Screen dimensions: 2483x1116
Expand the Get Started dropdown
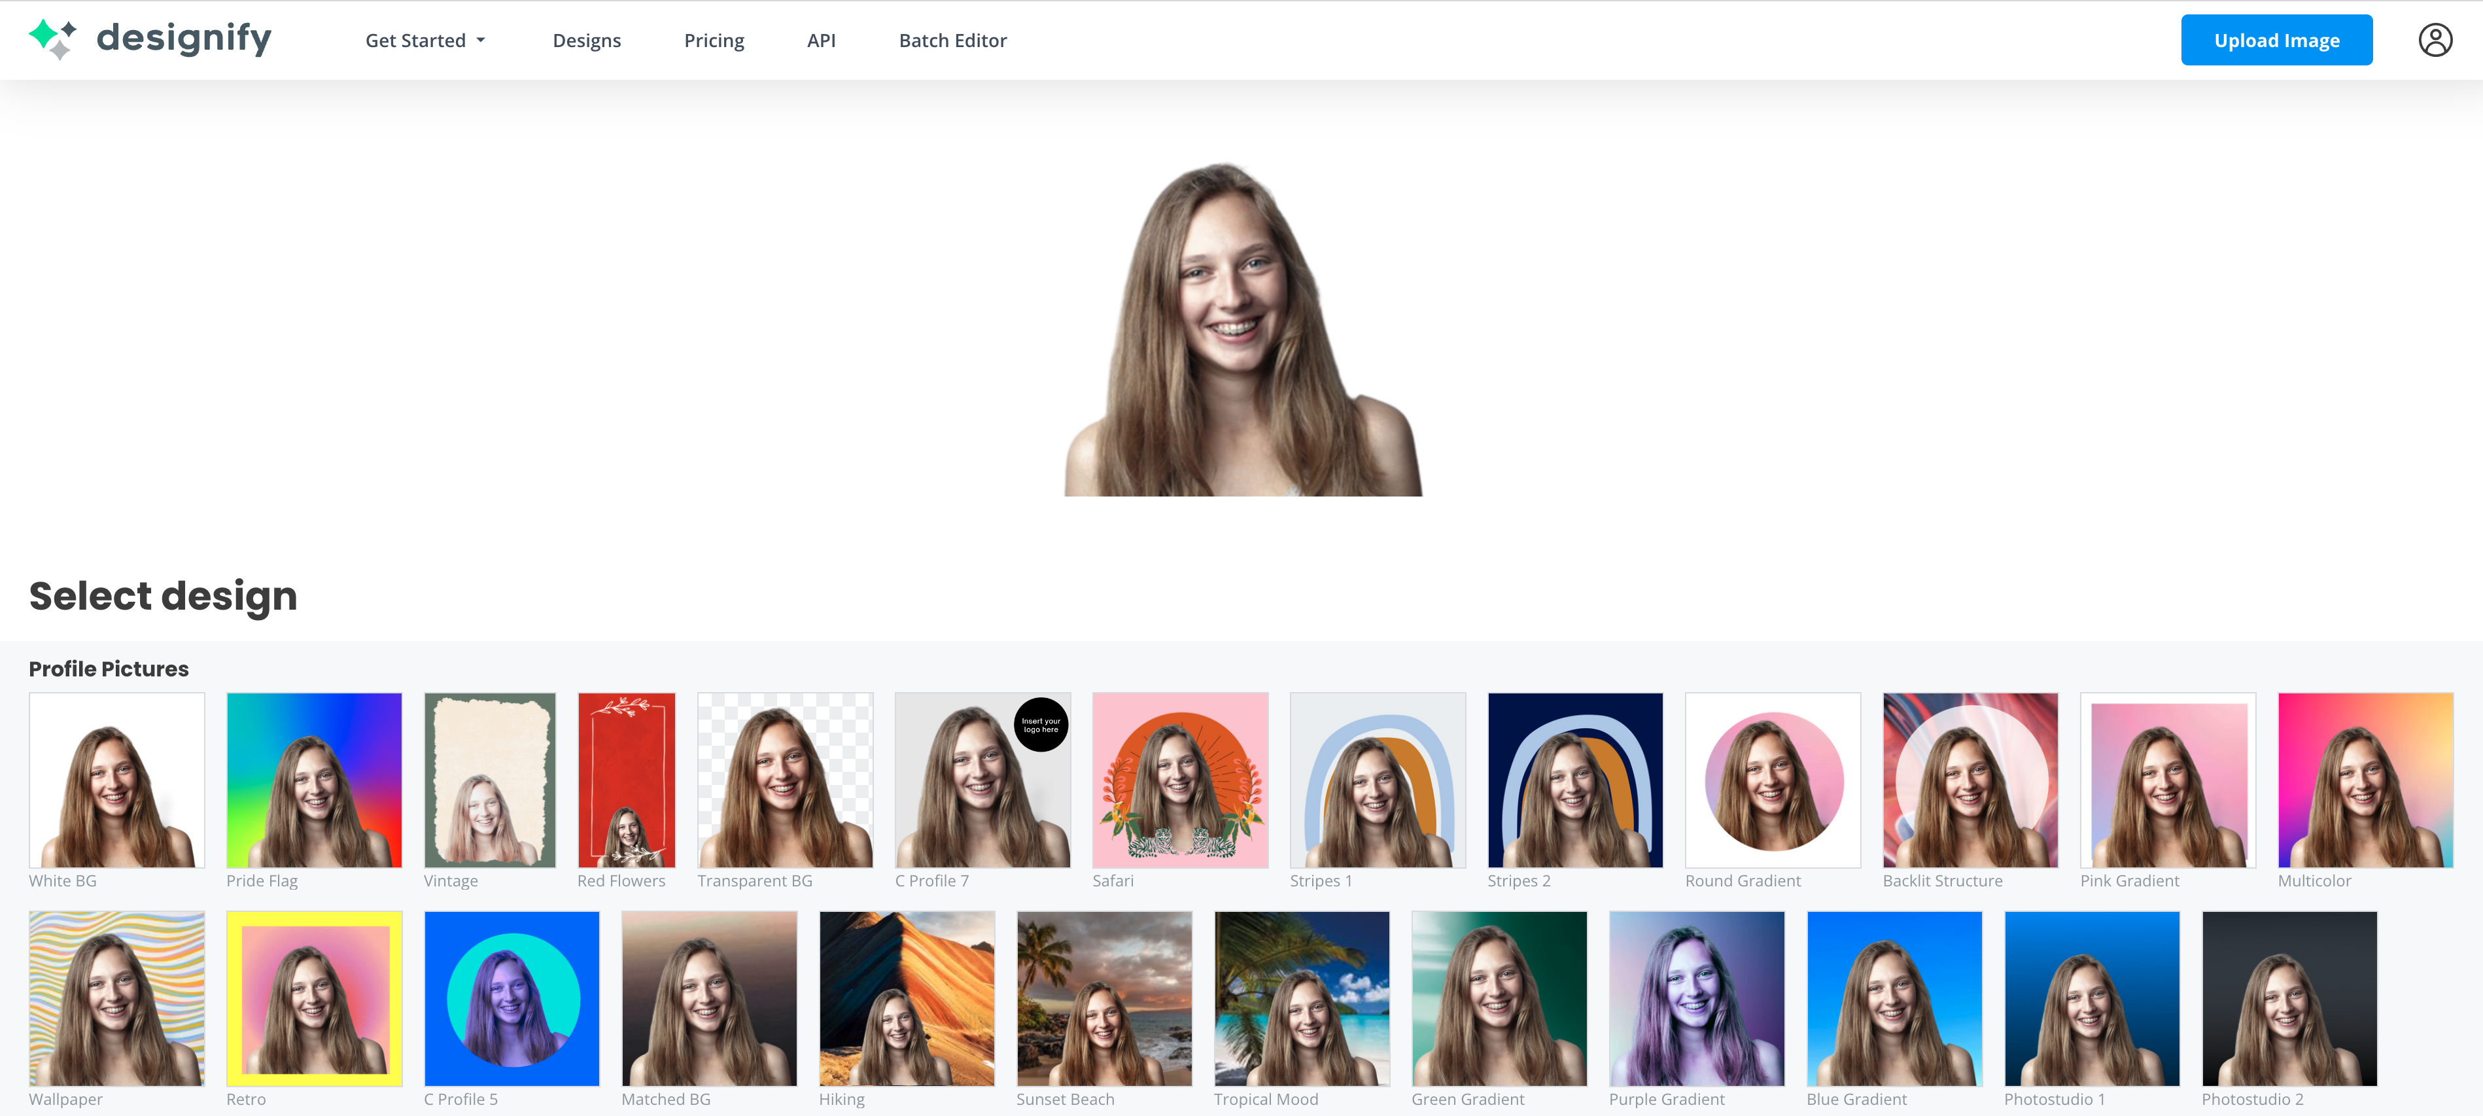pos(425,41)
